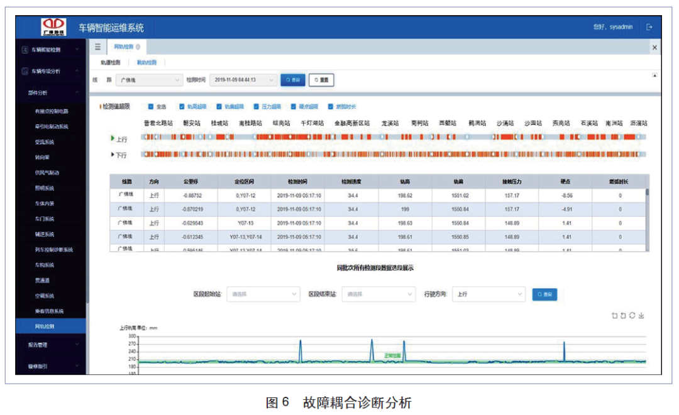Click the chart refresh/restore icon

tap(632, 316)
